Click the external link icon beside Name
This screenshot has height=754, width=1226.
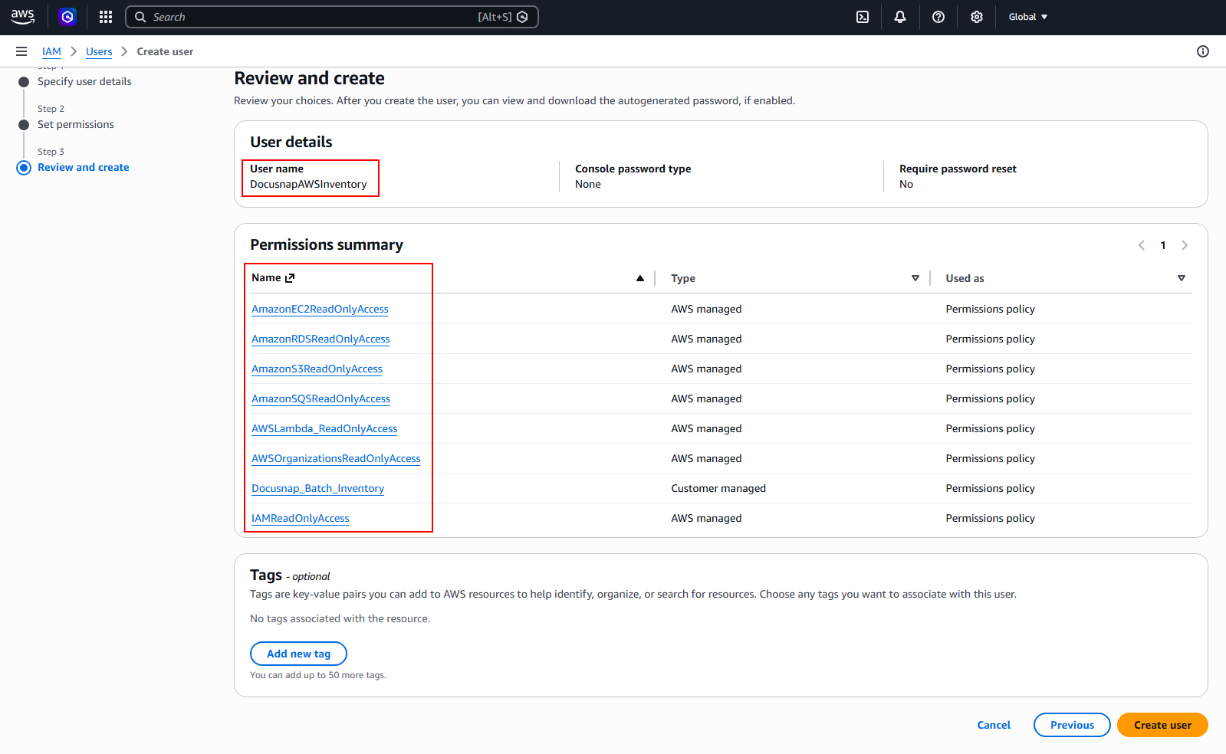click(x=290, y=278)
